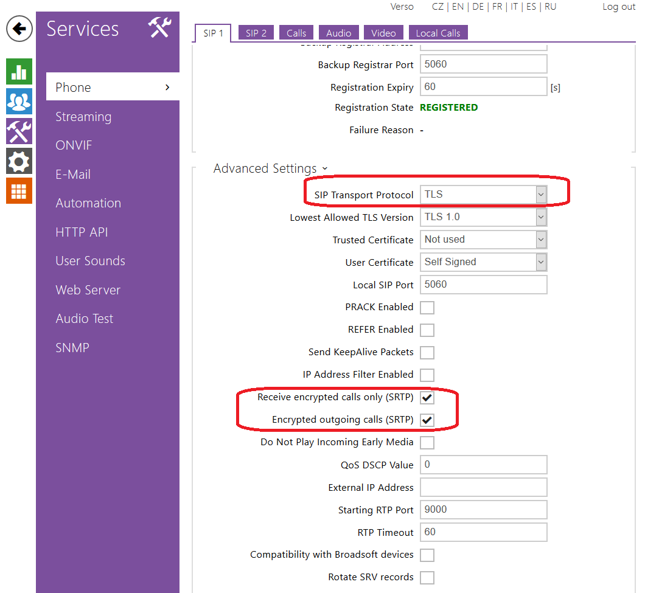Screen dimensions: 645x593
Task: Click the orange grid apps icon
Action: pos(19,191)
